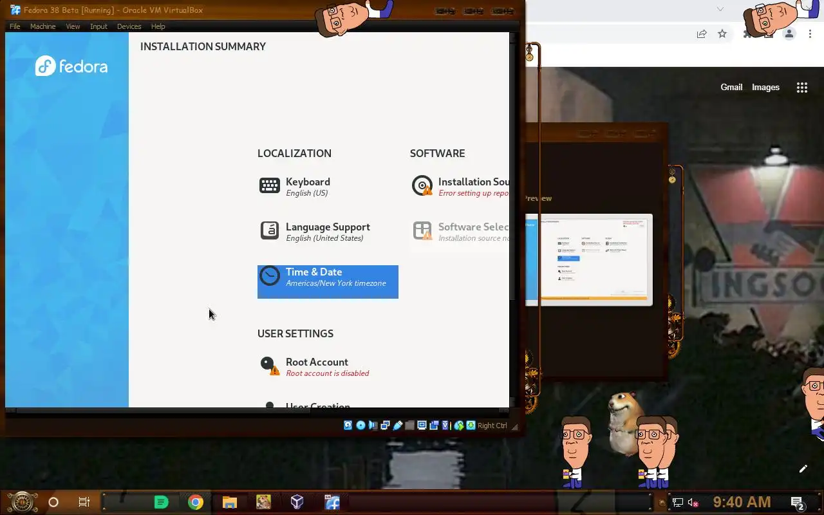Click 'English (United States)' text
This screenshot has width=824, height=515.
(x=324, y=238)
